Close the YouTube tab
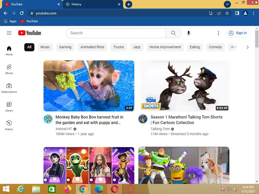This screenshot has width=259, height=194. pos(59,4)
